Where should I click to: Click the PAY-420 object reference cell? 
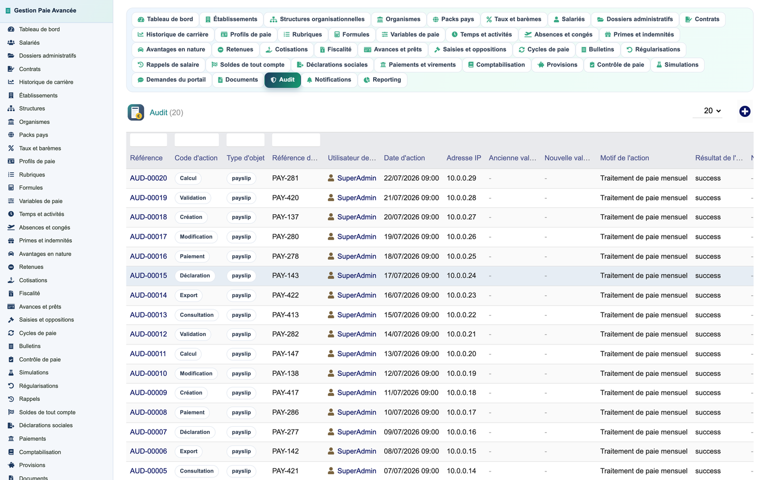coord(285,198)
